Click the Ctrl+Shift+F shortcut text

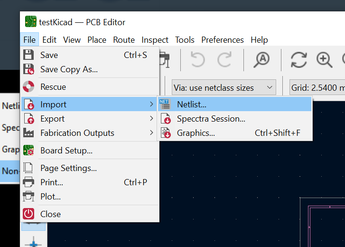pos(278,133)
